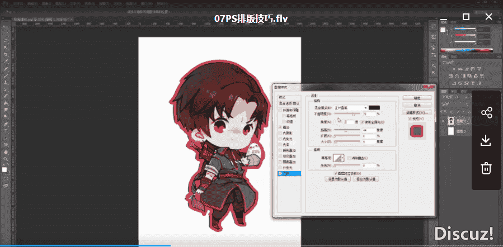
Task: Uncheck the Stroke (描边) effect checkbox
Action: point(281,127)
